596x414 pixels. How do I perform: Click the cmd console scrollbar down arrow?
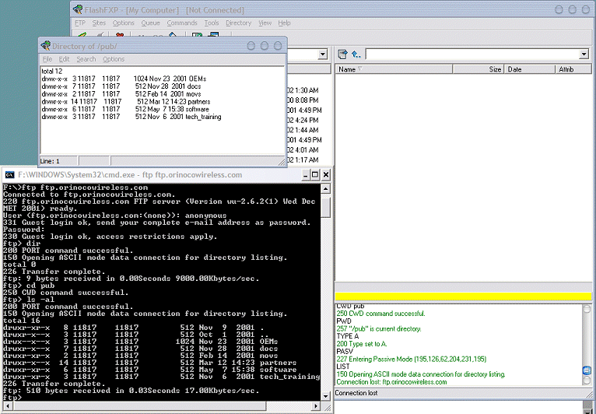tap(326, 395)
